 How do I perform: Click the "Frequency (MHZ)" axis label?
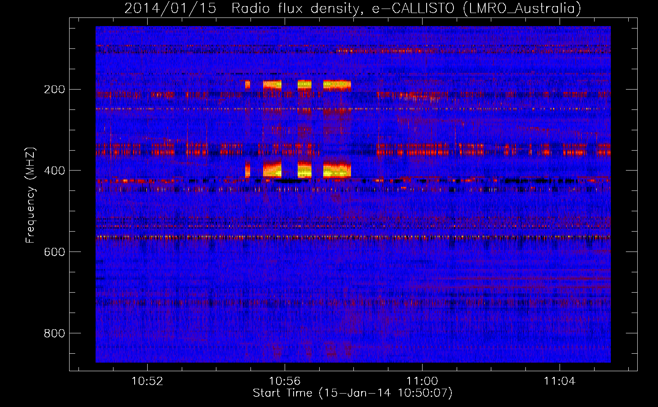click(x=31, y=195)
